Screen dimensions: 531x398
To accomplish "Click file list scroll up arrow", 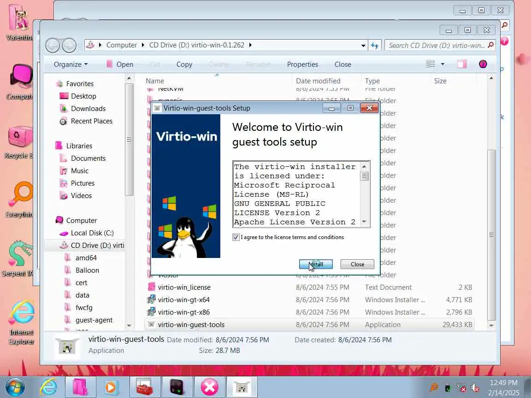I will tap(491, 78).
